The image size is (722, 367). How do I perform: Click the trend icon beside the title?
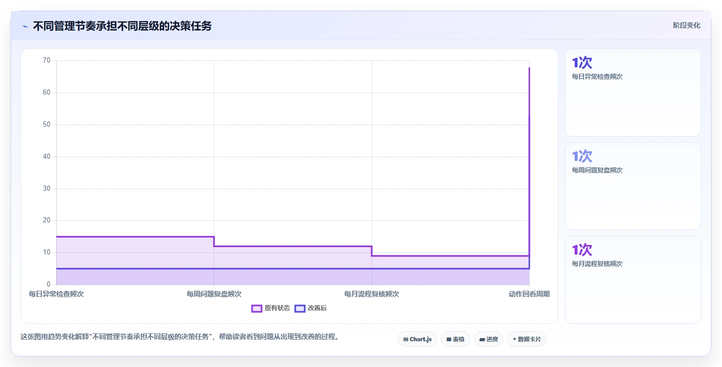coord(25,26)
